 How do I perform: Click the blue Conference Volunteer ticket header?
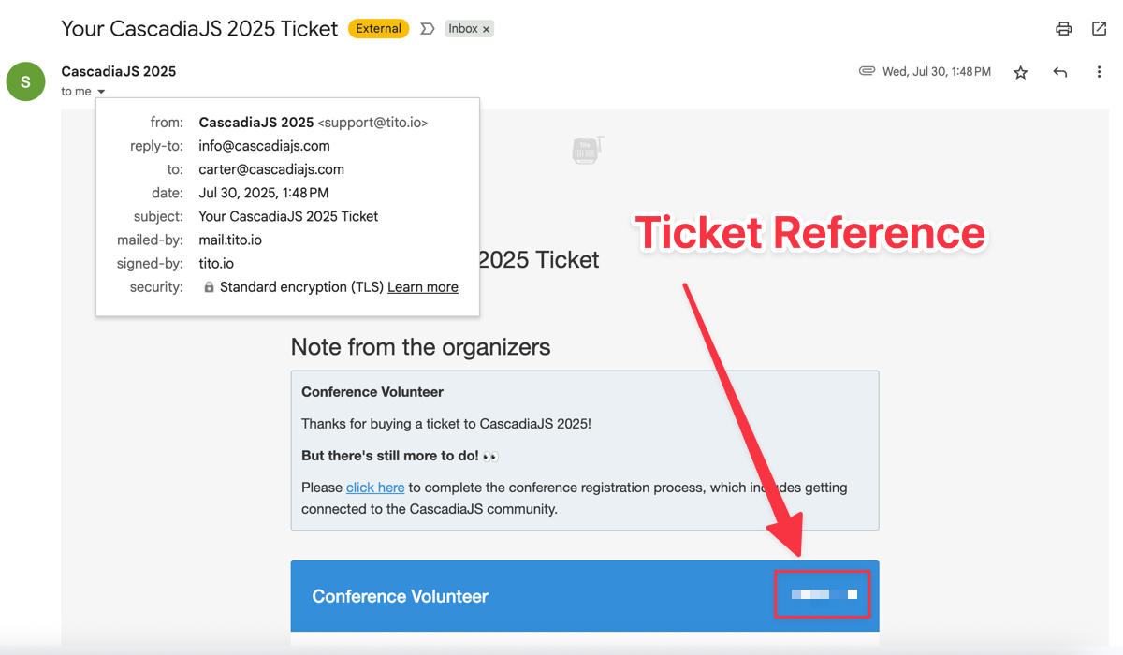(468, 596)
